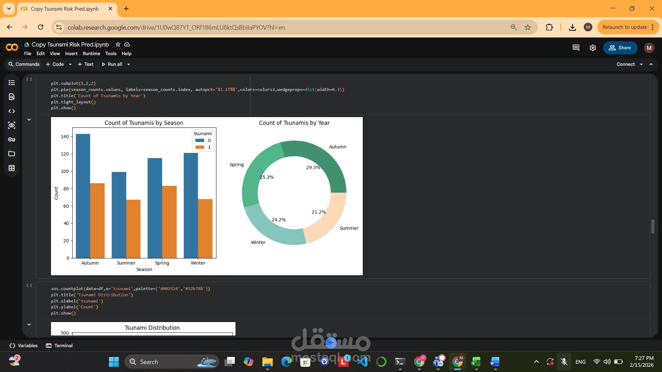Open notebook settings gear icon
Screen dimensions: 662x372
(593, 48)
